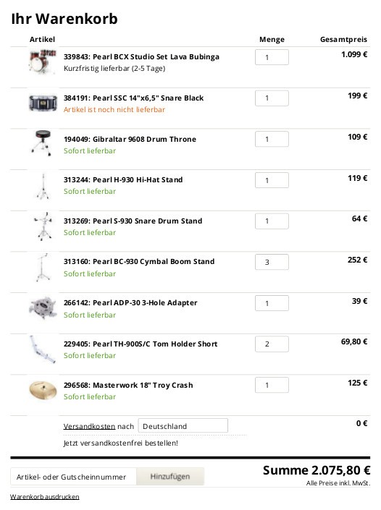Open the Deutschland shipping country selector

183,426
